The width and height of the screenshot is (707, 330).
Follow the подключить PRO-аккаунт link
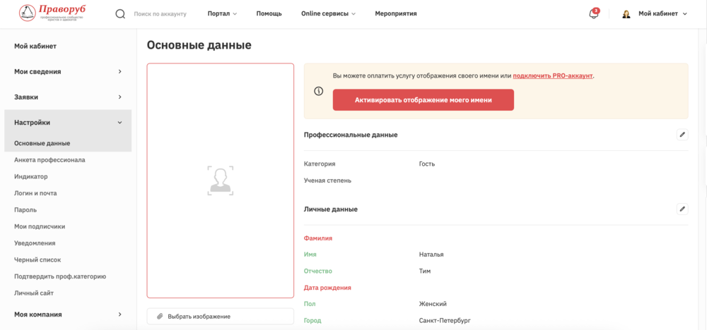click(x=553, y=75)
